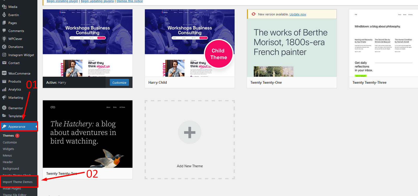Click the Add New Theme card
The width and height of the screenshot is (418, 196).
(190, 140)
